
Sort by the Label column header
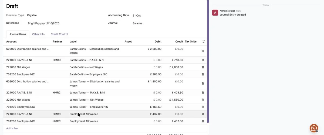(73, 42)
